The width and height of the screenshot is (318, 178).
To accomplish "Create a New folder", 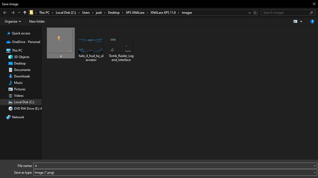I will pyautogui.click(x=37, y=21).
